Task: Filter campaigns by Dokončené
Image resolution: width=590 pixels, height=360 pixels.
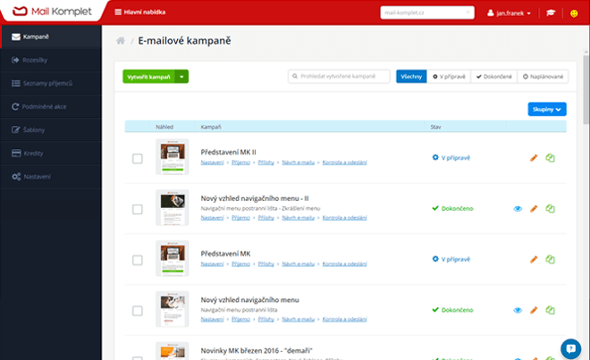Action: click(494, 76)
